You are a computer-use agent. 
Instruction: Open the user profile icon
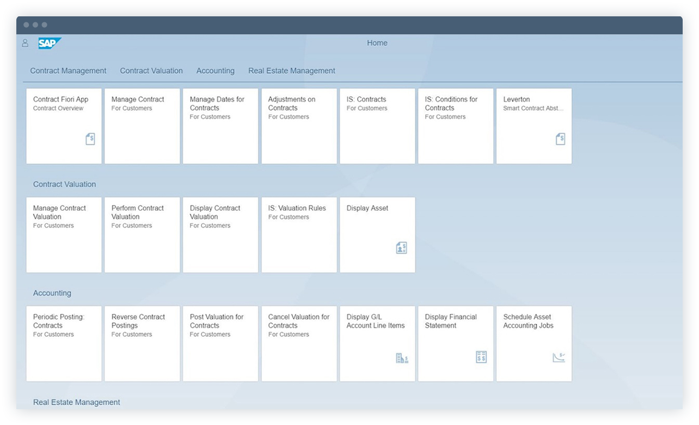(24, 43)
